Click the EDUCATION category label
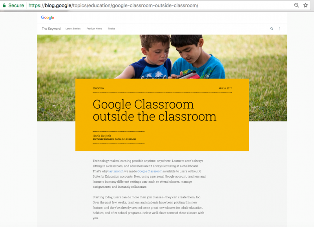The image size is (314, 227). [98, 88]
